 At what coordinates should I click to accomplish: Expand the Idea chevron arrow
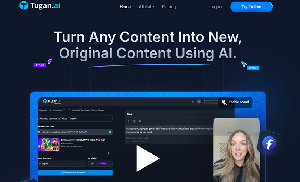click(129, 121)
